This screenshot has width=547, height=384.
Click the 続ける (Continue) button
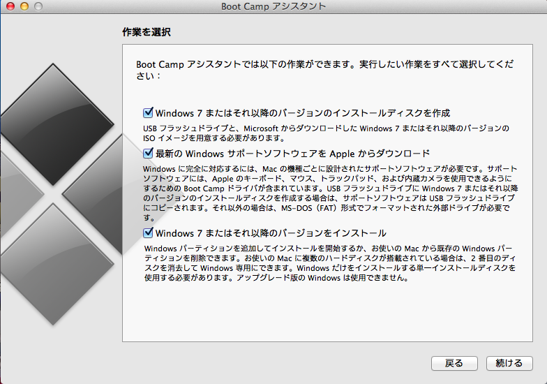(509, 363)
